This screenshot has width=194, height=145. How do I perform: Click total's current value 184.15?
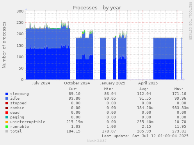(x=73, y=131)
